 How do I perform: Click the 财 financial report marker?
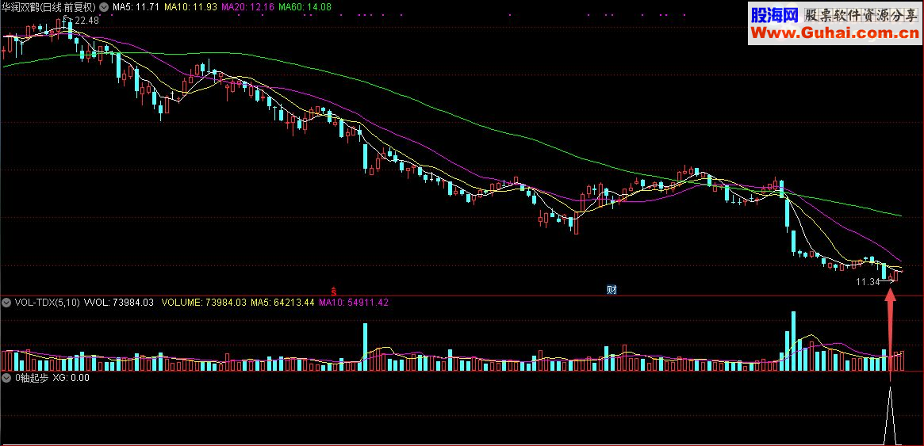(612, 289)
